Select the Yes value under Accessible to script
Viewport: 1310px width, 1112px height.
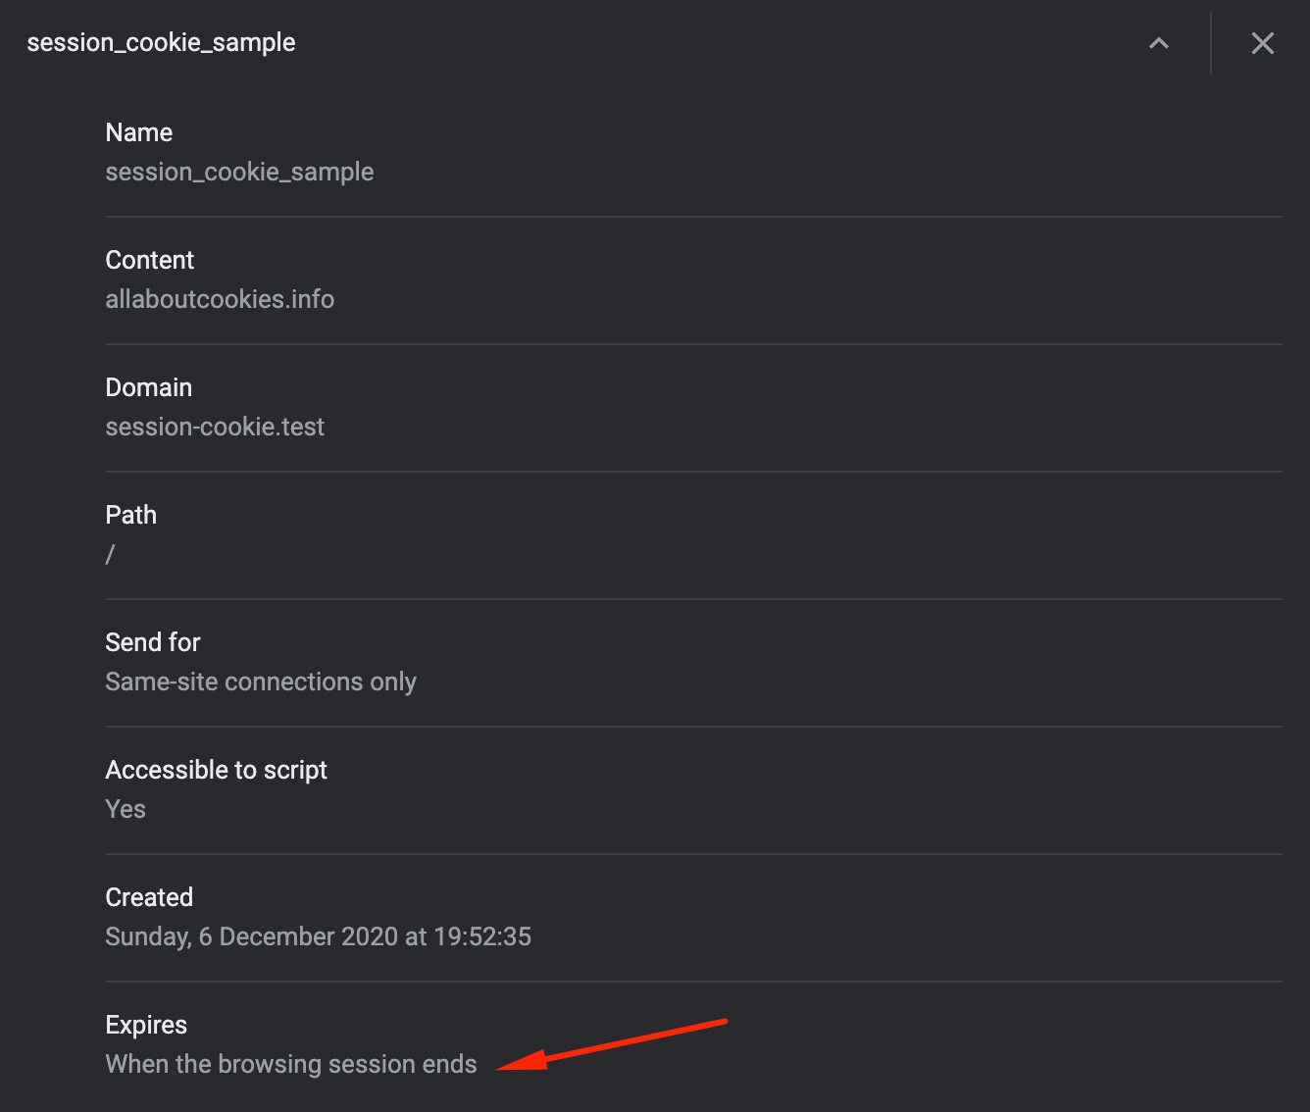(x=126, y=809)
